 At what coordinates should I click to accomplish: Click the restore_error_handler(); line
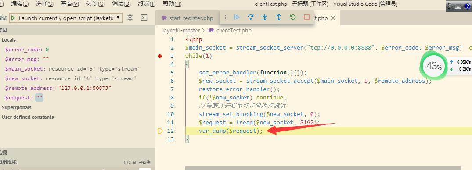pos(239,89)
